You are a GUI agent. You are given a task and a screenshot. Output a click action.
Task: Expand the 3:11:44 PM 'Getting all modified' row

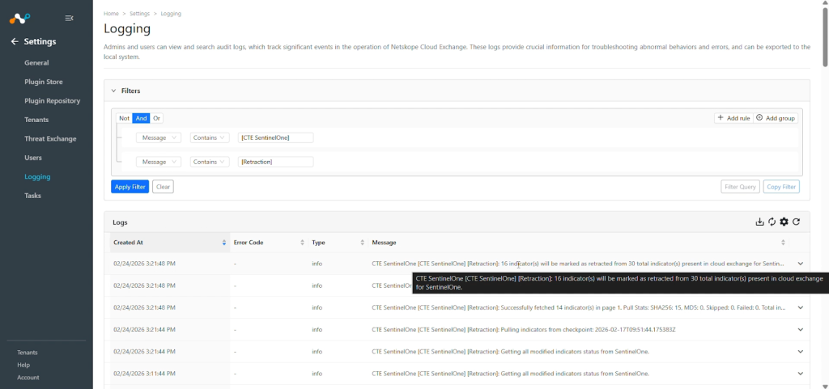(x=801, y=374)
